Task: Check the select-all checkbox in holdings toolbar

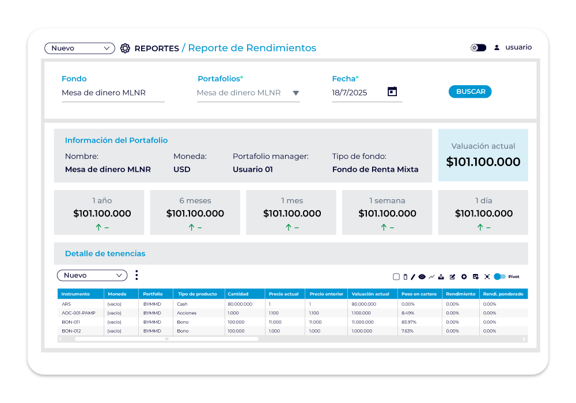Action: pos(396,277)
